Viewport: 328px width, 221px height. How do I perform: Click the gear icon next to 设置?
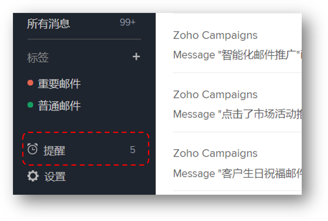(x=33, y=176)
